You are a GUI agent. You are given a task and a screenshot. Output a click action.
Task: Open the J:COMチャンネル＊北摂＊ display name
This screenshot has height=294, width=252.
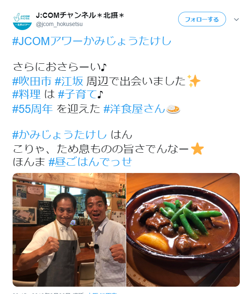80,15
